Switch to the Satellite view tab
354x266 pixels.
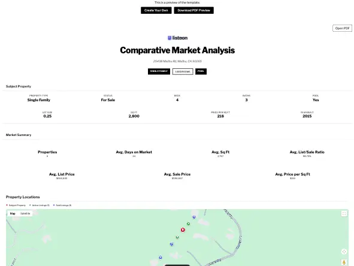tap(25, 214)
